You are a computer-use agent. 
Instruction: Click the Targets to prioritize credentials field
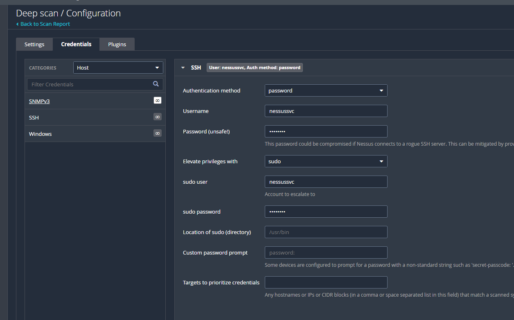[x=326, y=282]
